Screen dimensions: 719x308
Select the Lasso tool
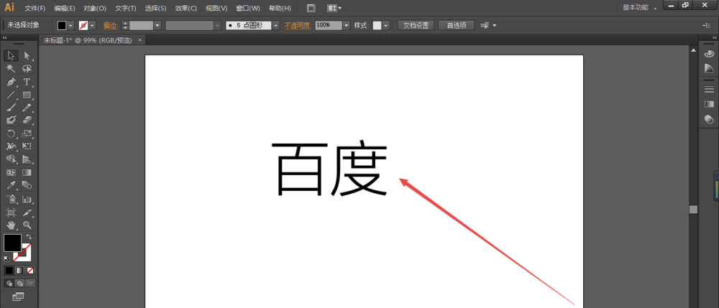(27, 69)
